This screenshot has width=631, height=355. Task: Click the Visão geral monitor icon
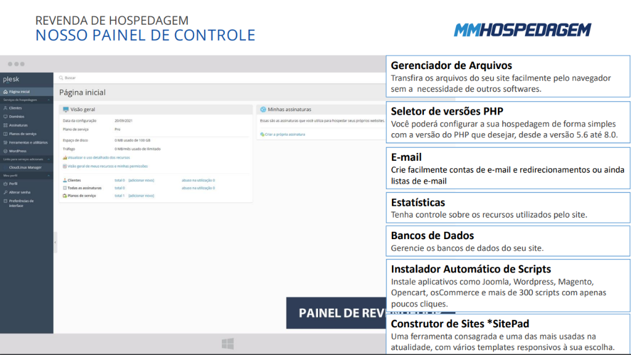(65, 110)
